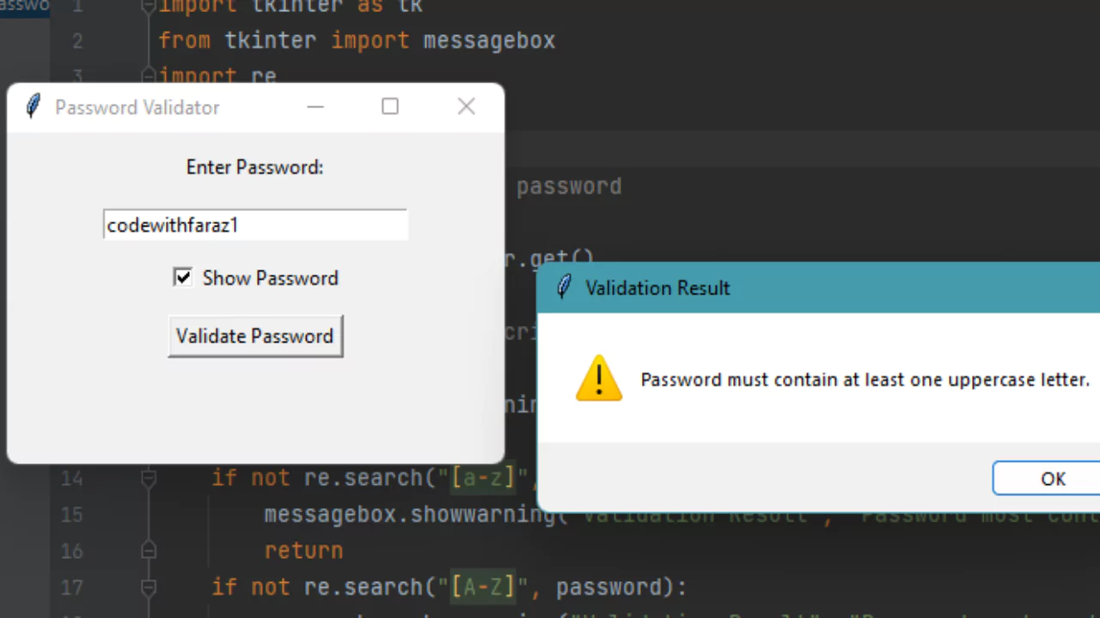The image size is (1100, 618).
Task: Click the Validation Result title bar text
Action: pos(657,288)
